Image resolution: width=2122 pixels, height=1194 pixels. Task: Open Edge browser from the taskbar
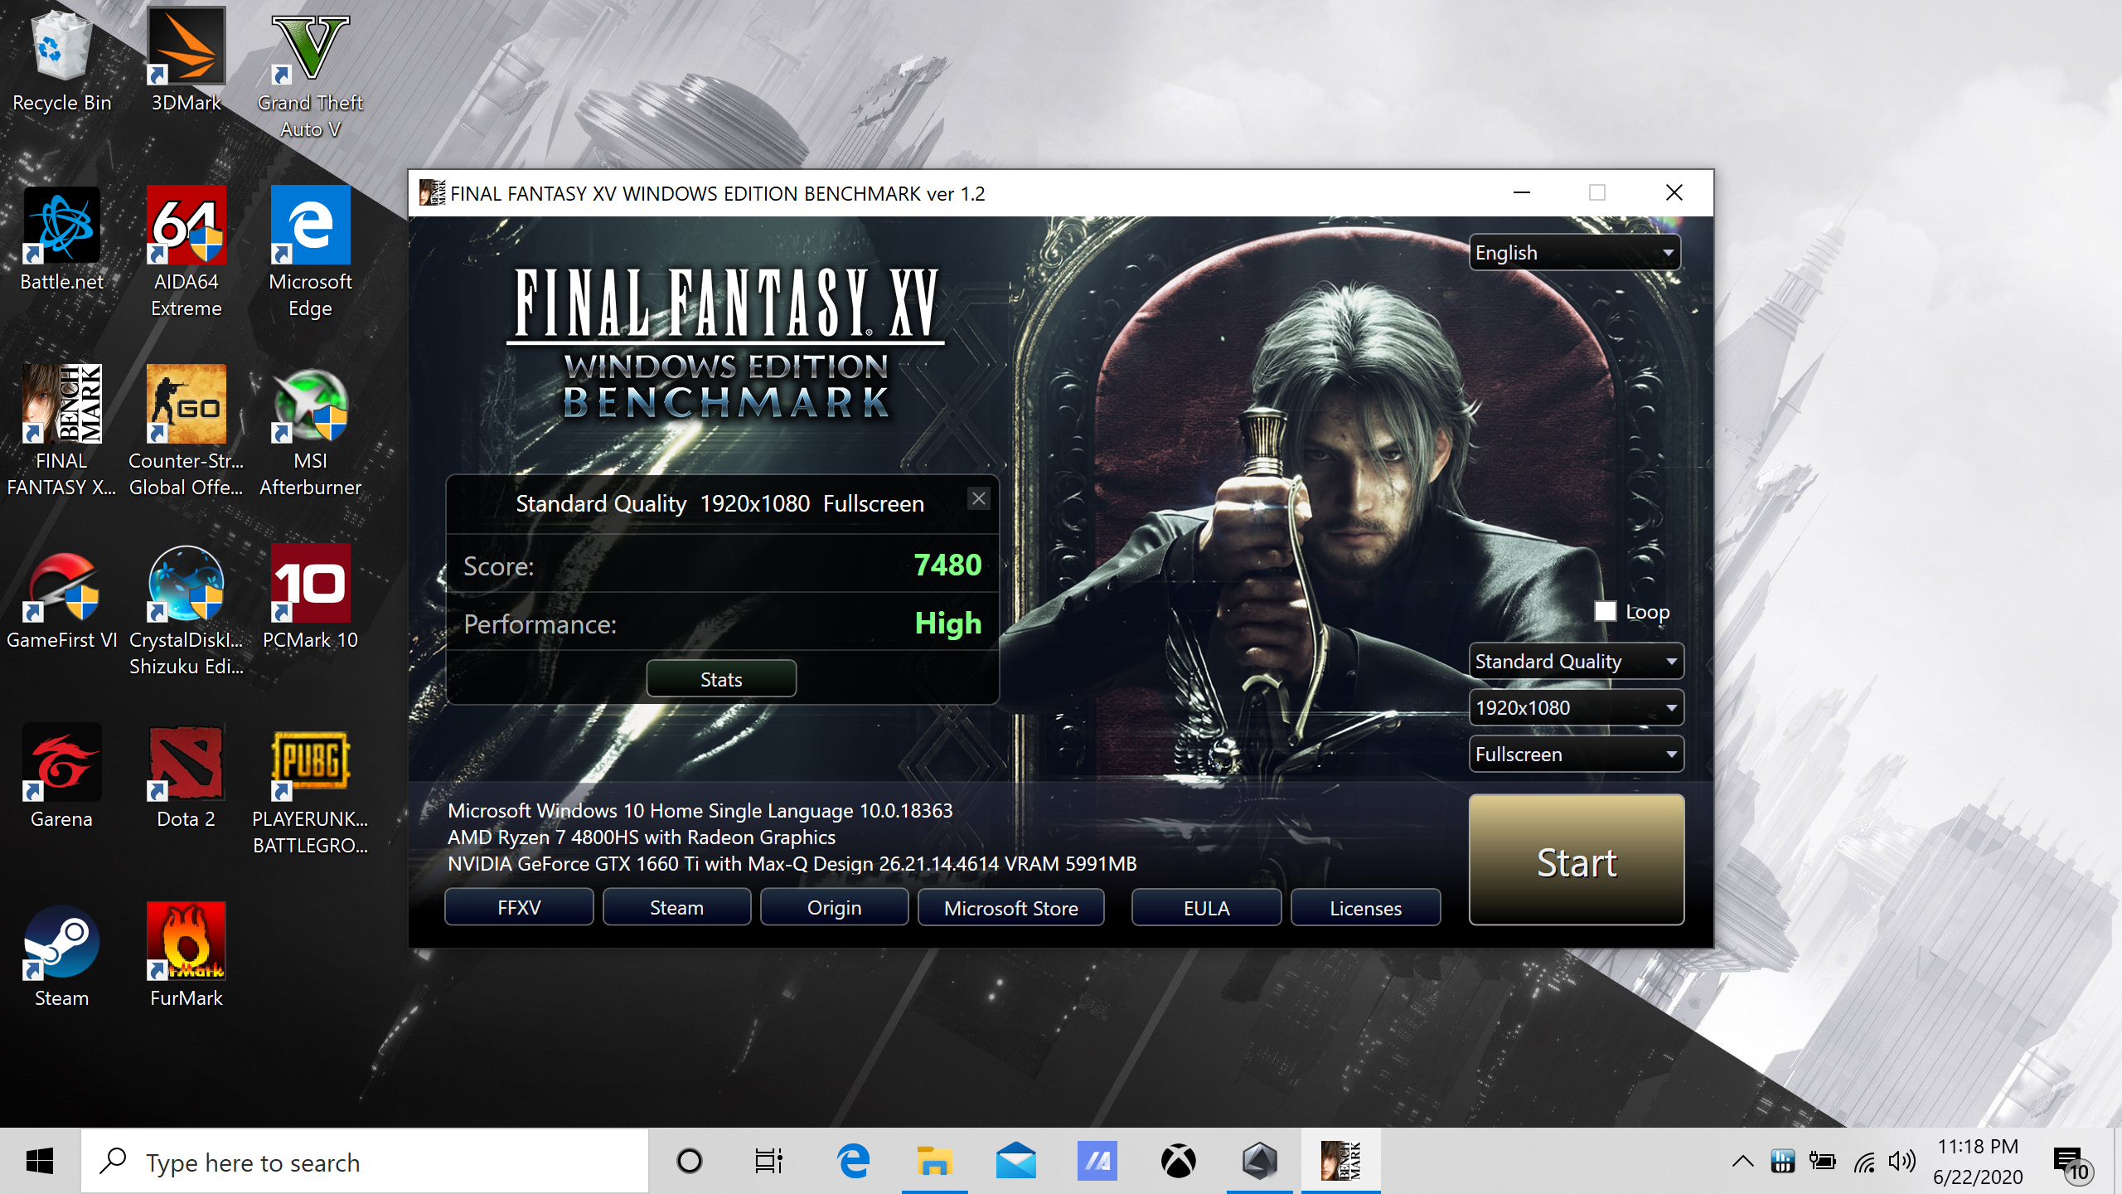(x=853, y=1162)
